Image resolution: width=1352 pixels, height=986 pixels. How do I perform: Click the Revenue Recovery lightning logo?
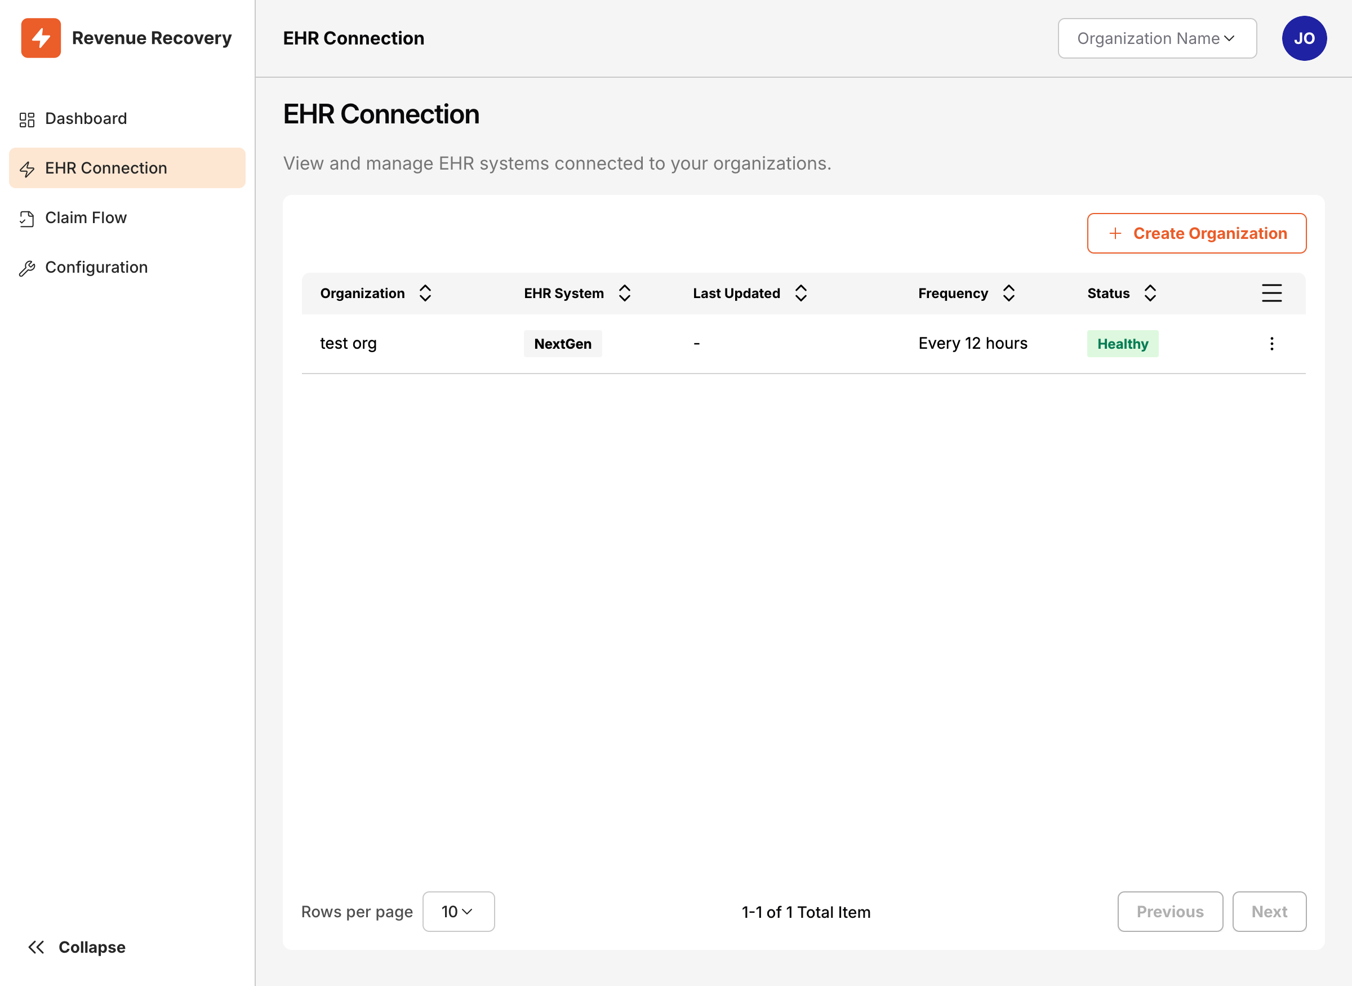[41, 38]
